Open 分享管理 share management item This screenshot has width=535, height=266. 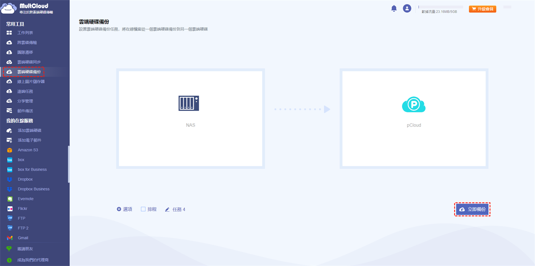(25, 101)
